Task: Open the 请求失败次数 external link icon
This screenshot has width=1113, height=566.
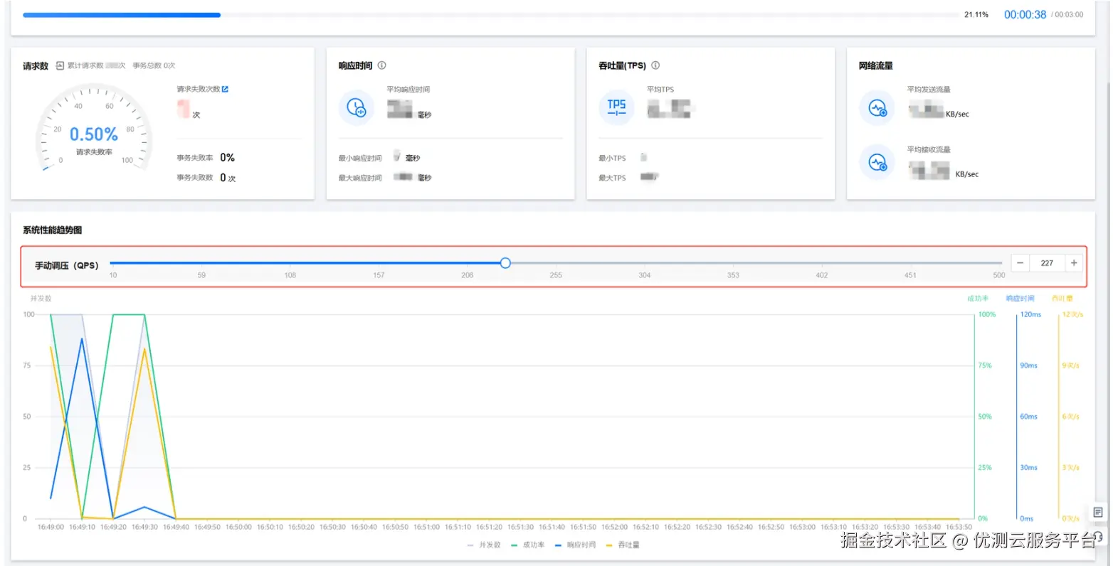Action: [x=225, y=89]
